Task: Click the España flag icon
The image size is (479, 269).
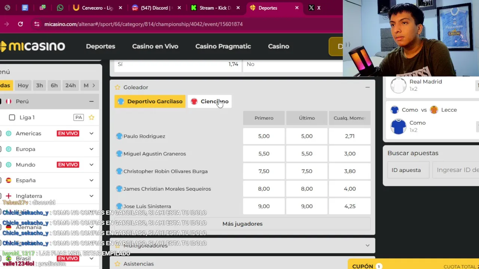Action: [x=9, y=180]
